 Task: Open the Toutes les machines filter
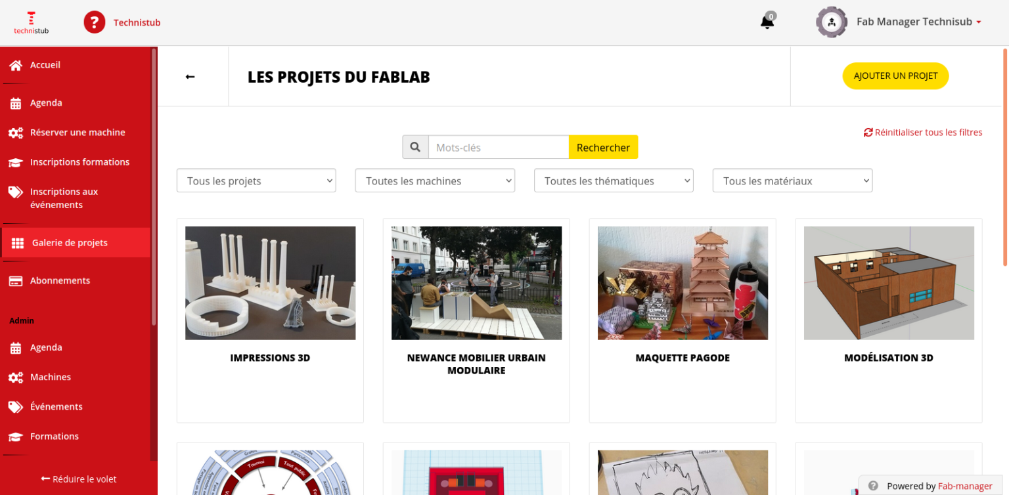coord(435,181)
